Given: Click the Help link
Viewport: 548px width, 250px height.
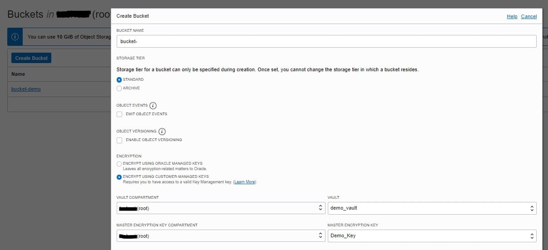Looking at the screenshot, I should pos(512,16).
